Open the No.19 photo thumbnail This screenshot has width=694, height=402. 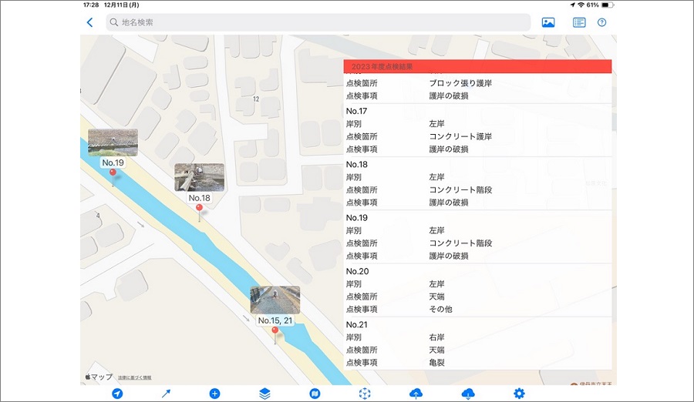[113, 142]
